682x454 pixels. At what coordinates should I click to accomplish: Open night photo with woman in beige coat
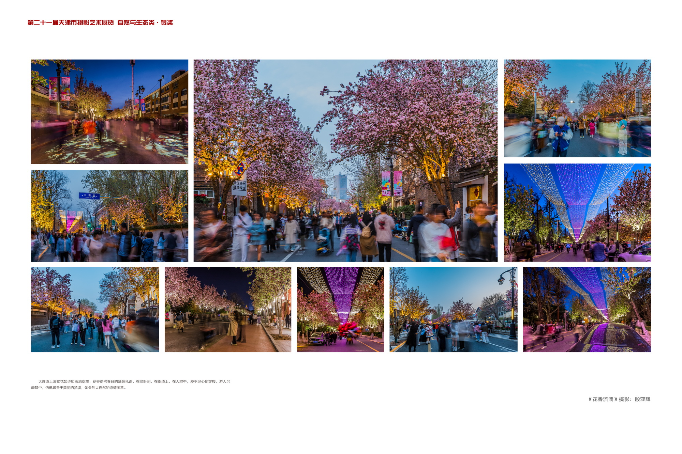(x=227, y=309)
